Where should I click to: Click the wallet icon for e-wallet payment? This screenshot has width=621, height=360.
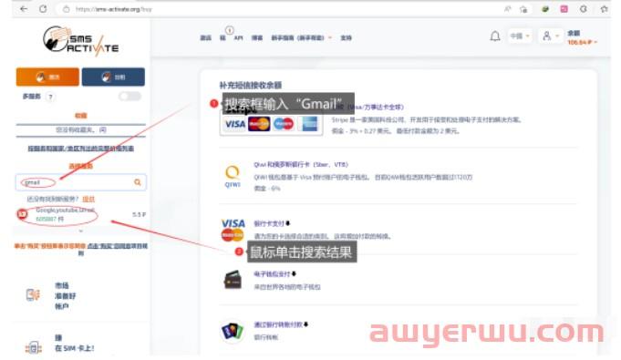(x=233, y=280)
